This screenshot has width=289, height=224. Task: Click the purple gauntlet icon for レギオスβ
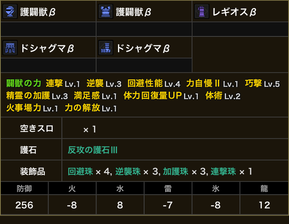(x=202, y=12)
